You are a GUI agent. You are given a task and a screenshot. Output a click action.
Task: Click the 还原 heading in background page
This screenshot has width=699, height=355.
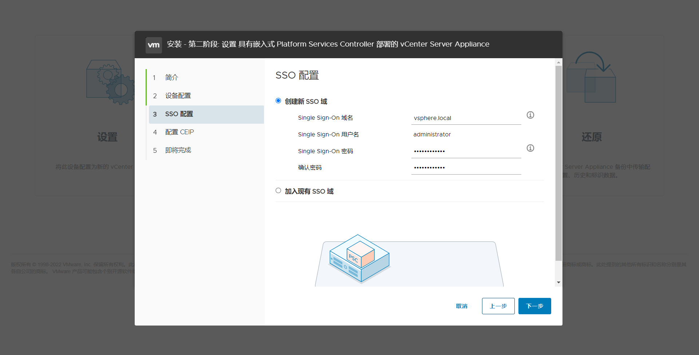pyautogui.click(x=592, y=137)
